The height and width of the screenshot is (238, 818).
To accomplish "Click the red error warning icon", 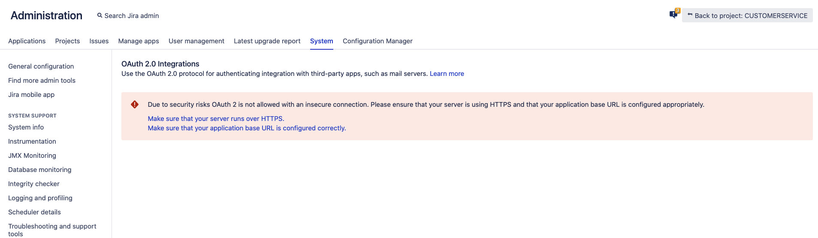I will pos(135,104).
